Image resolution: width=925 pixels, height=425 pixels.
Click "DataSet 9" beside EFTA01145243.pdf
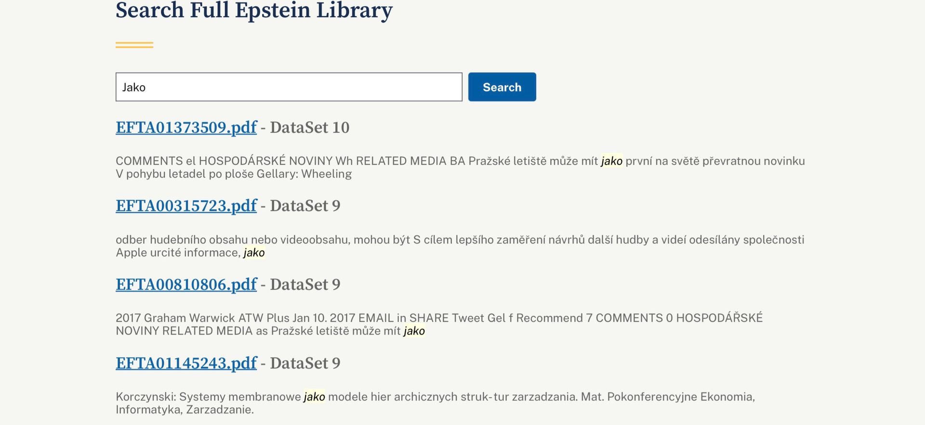click(305, 363)
